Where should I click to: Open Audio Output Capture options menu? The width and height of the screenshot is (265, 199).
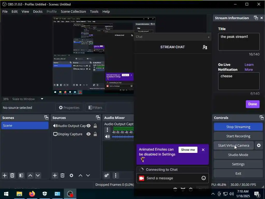107,130
